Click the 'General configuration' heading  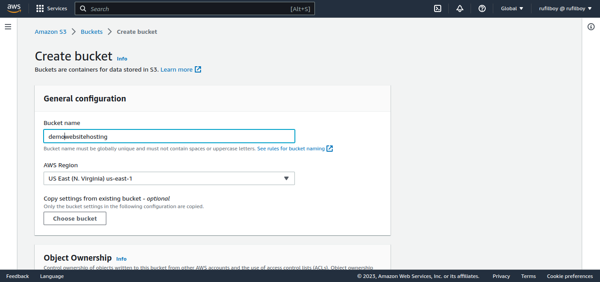click(x=85, y=99)
